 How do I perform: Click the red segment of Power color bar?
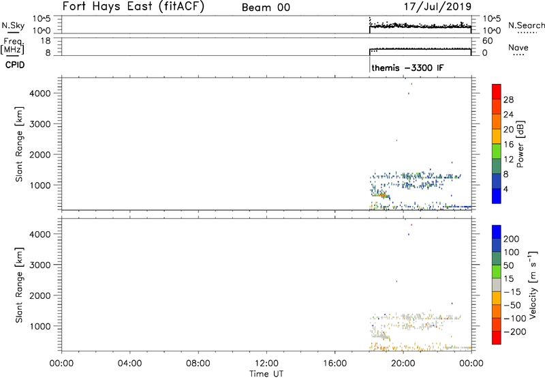(x=497, y=91)
